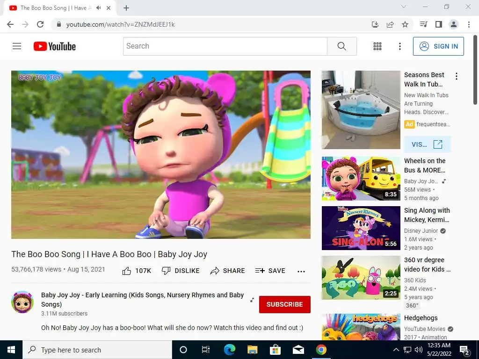Open Sing Along with Mickey thumbnail
The image size is (479, 359).
pyautogui.click(x=361, y=228)
